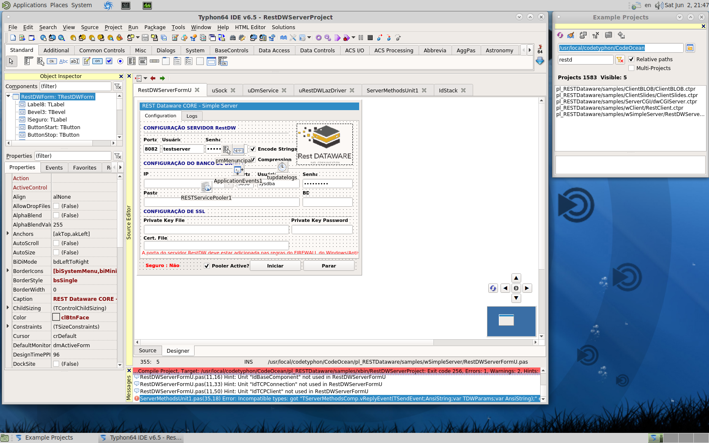Toggle the AutoScroll property checkbox

[x=56, y=243]
